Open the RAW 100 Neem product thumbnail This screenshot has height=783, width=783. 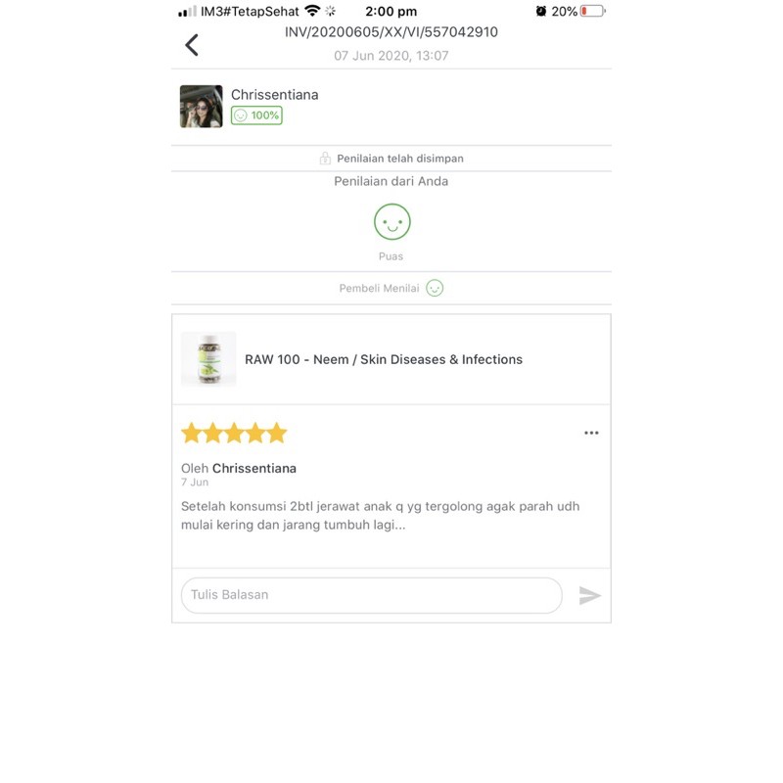(208, 359)
